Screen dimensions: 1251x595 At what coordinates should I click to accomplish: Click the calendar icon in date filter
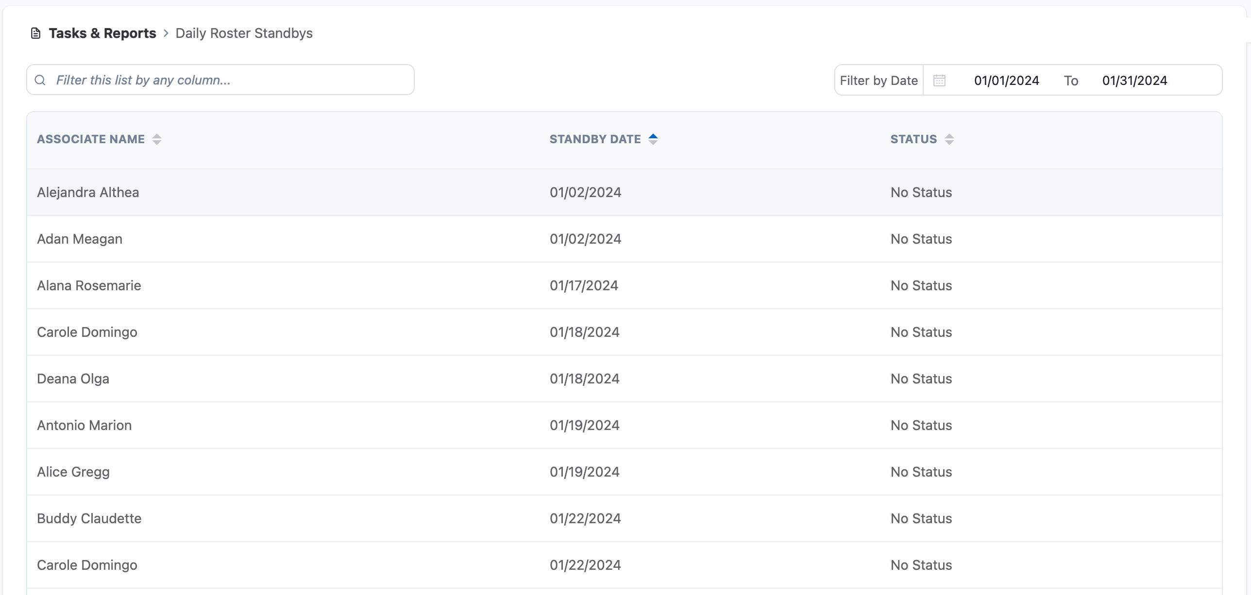coord(939,81)
